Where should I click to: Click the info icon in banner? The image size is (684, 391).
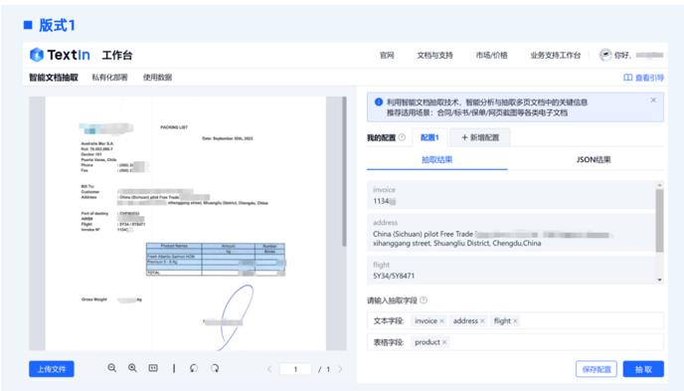tap(379, 102)
